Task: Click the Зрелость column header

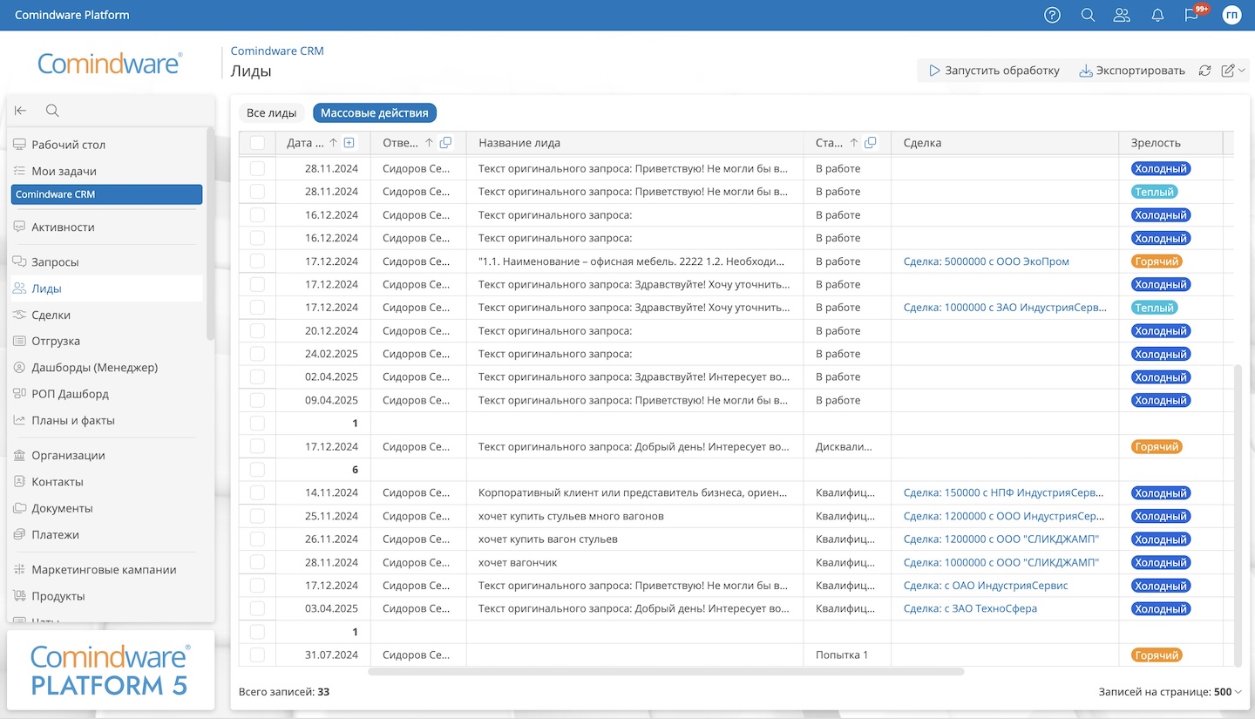Action: tap(1170, 143)
